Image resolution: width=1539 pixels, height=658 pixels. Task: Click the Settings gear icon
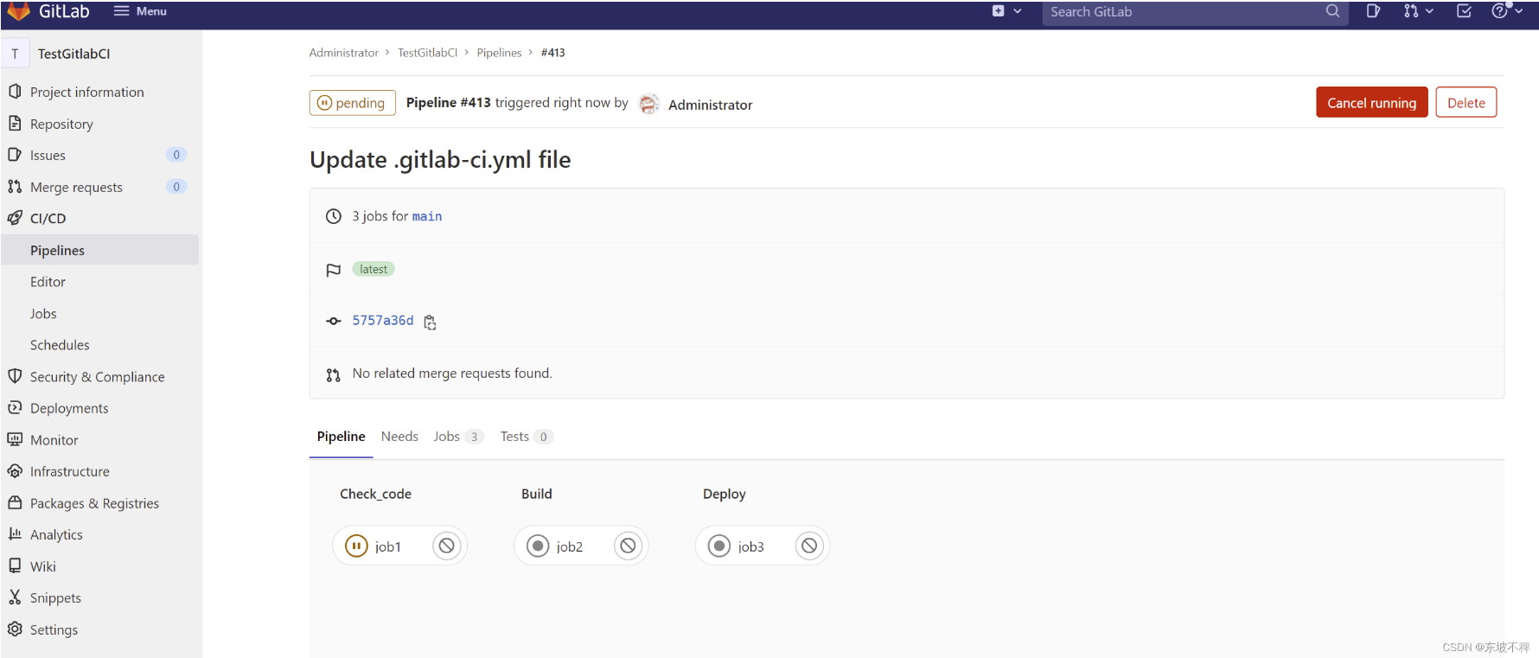15,629
